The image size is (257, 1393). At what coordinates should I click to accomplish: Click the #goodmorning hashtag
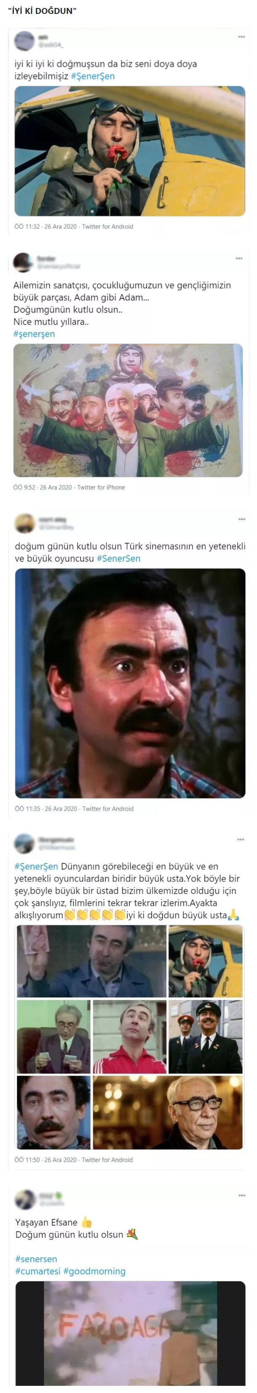click(x=95, y=1271)
